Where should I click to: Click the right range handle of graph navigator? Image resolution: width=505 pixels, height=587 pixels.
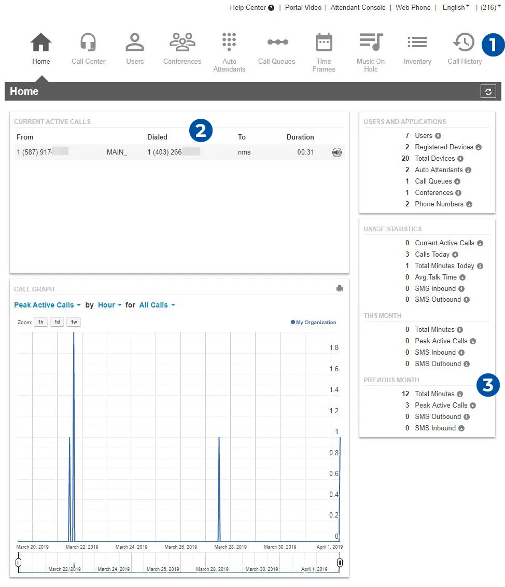click(x=340, y=562)
